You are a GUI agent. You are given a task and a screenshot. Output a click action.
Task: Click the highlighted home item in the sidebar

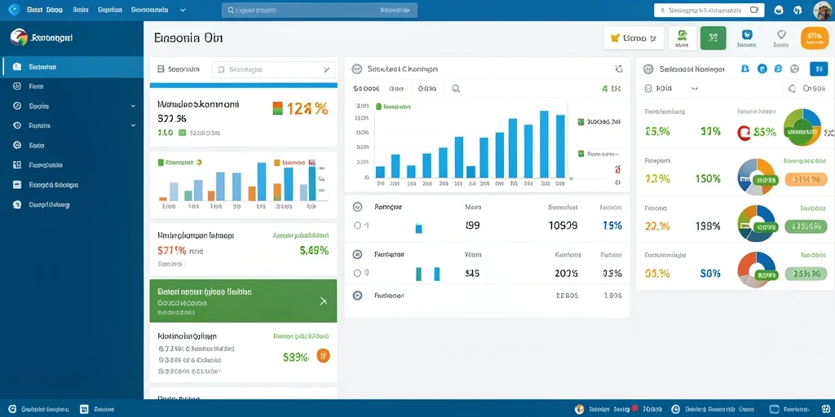click(72, 67)
